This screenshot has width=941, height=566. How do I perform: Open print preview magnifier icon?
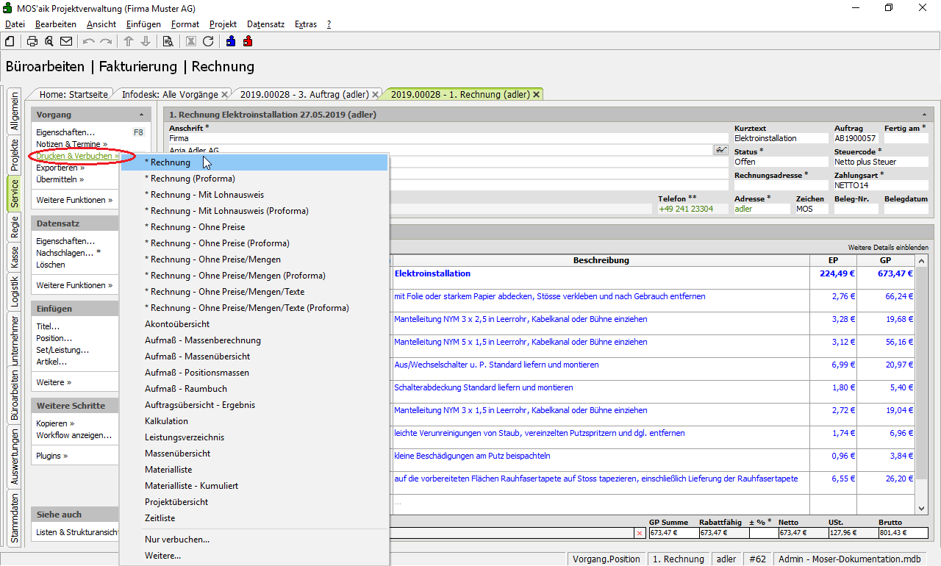click(x=49, y=41)
